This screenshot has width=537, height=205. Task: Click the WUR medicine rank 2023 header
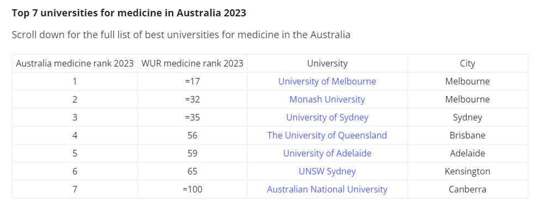(192, 63)
